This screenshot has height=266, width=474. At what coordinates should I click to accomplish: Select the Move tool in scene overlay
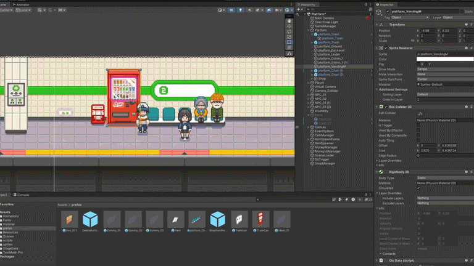pyautogui.click(x=289, y=26)
